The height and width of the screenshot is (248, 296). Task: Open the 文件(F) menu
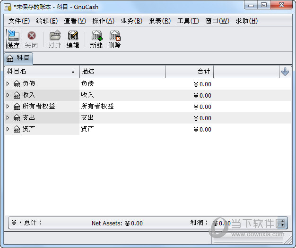(19, 21)
